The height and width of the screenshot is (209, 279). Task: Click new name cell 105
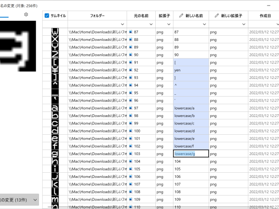[191, 169]
